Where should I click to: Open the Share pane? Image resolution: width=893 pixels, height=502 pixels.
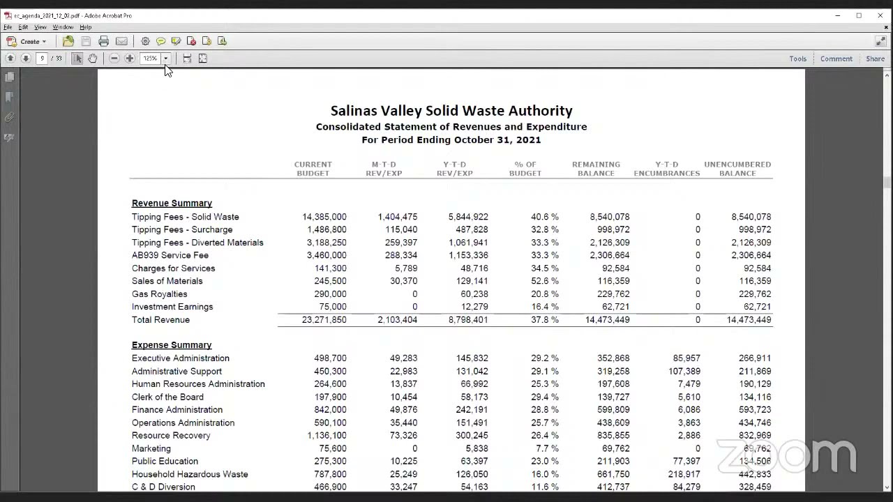point(876,59)
